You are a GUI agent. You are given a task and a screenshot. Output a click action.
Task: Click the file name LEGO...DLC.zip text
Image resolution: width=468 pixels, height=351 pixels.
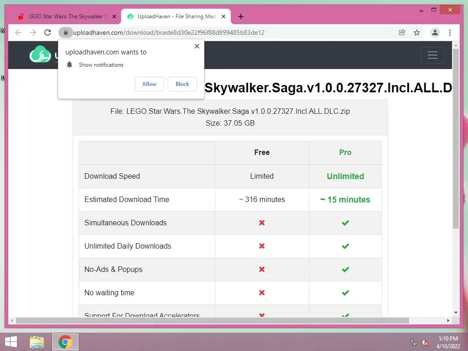coord(238,112)
